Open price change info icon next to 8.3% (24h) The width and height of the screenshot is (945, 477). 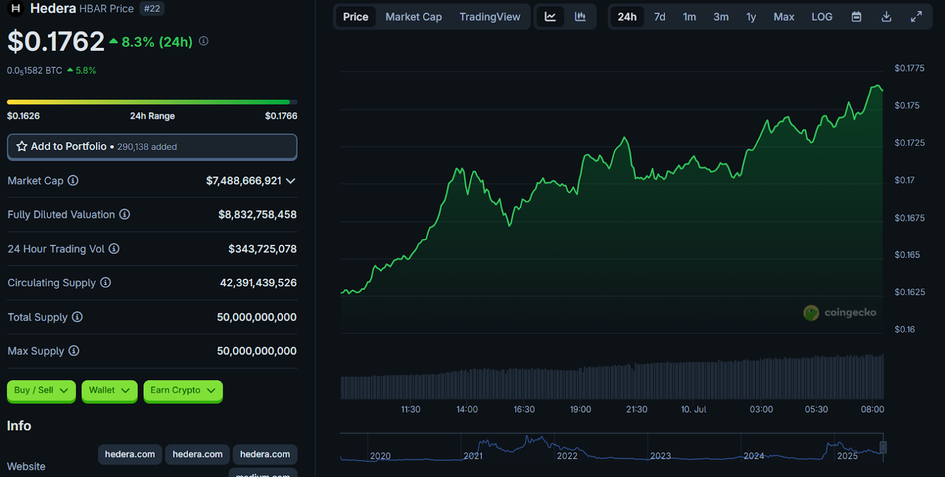(204, 41)
